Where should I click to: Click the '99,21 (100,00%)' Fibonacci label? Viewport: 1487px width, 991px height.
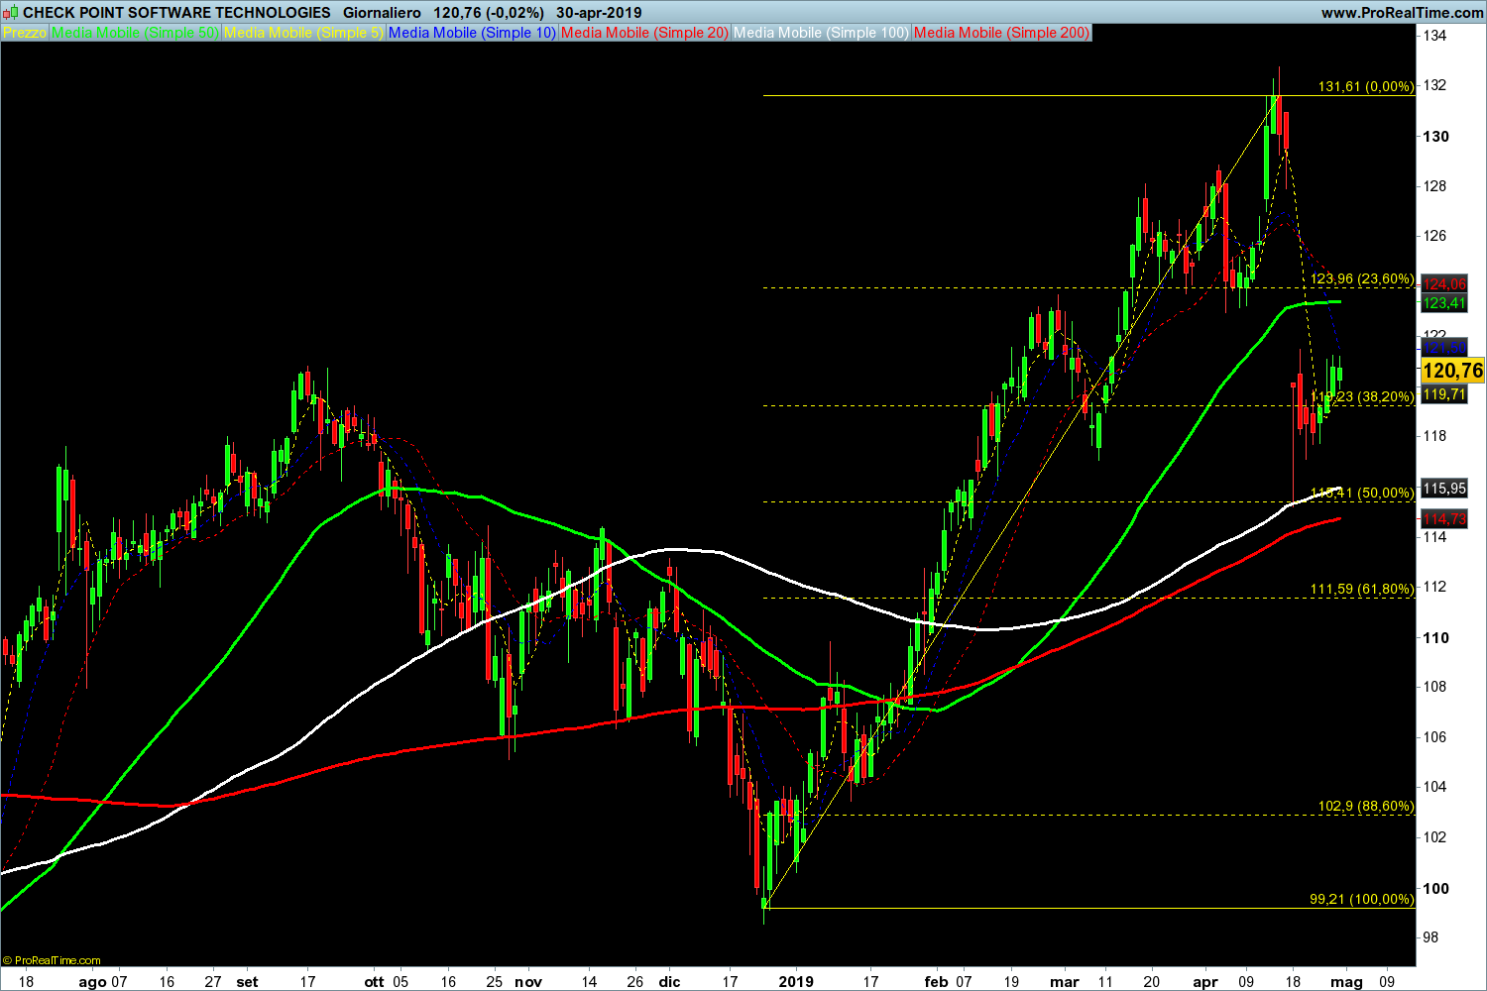1363,900
